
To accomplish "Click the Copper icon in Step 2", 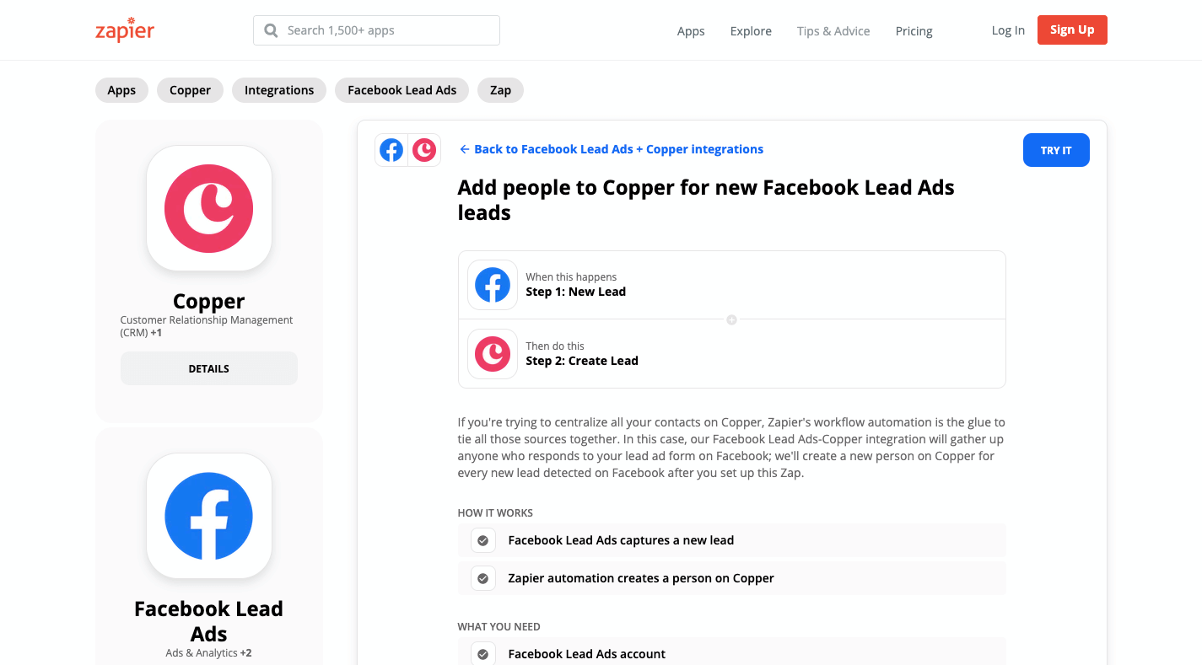I will click(493, 354).
